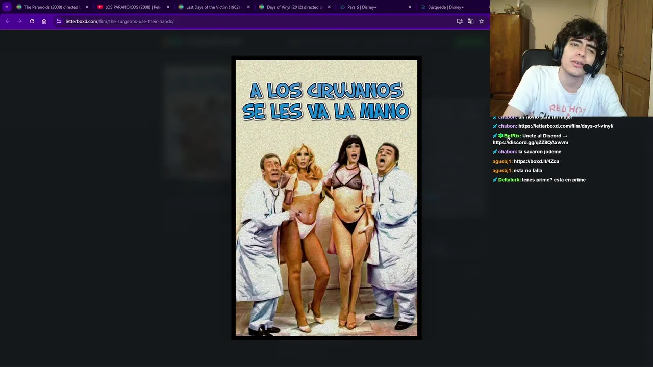
Task: Close the LOS PARANOICOS YouTube tab
Action: tap(168, 7)
